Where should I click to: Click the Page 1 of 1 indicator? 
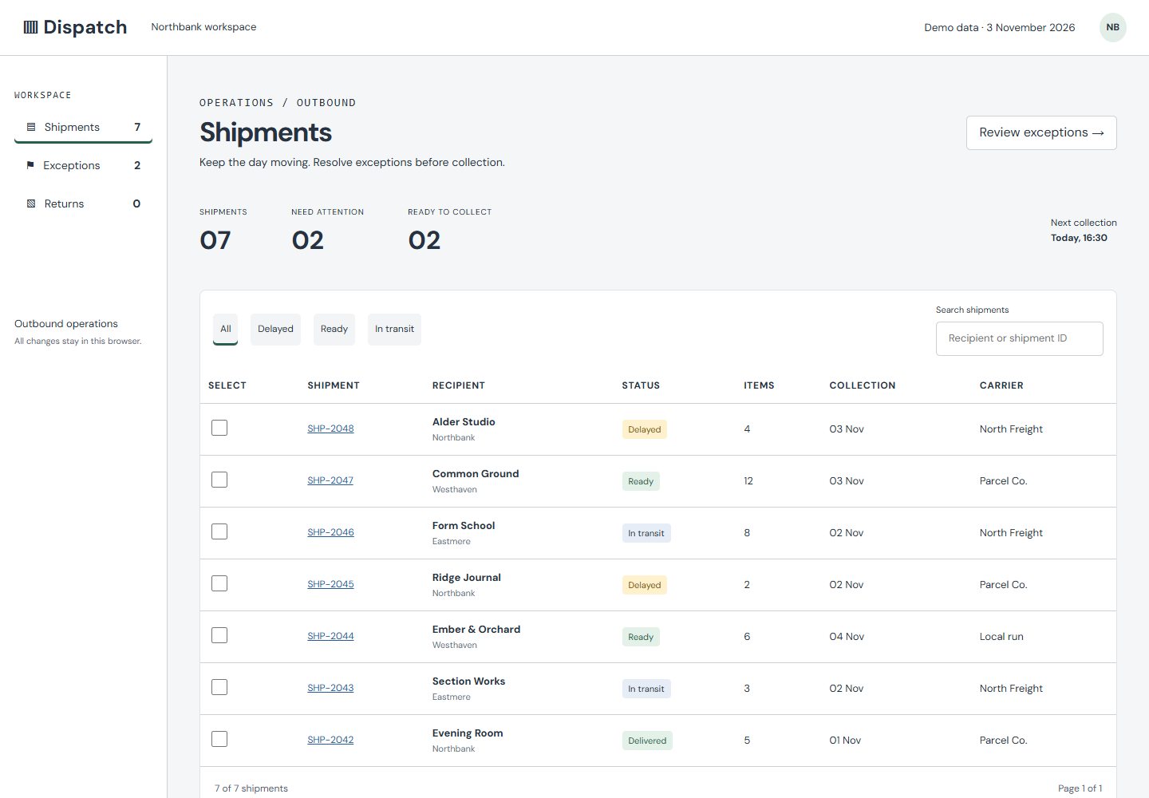[1080, 788]
